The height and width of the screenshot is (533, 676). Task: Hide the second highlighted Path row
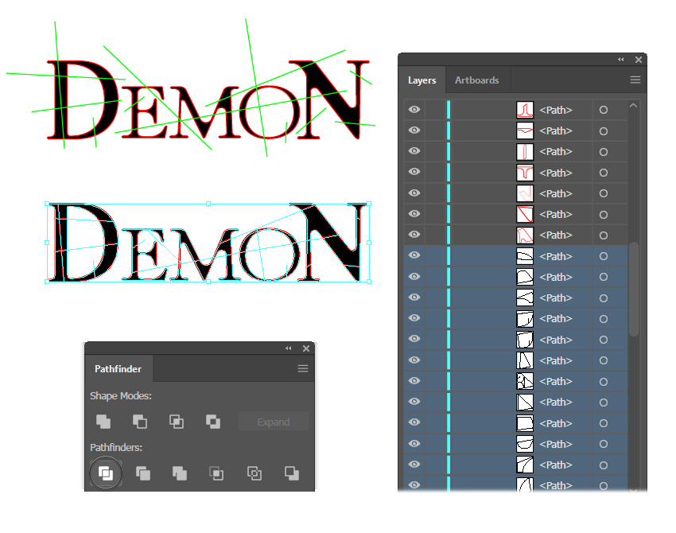coord(414,276)
